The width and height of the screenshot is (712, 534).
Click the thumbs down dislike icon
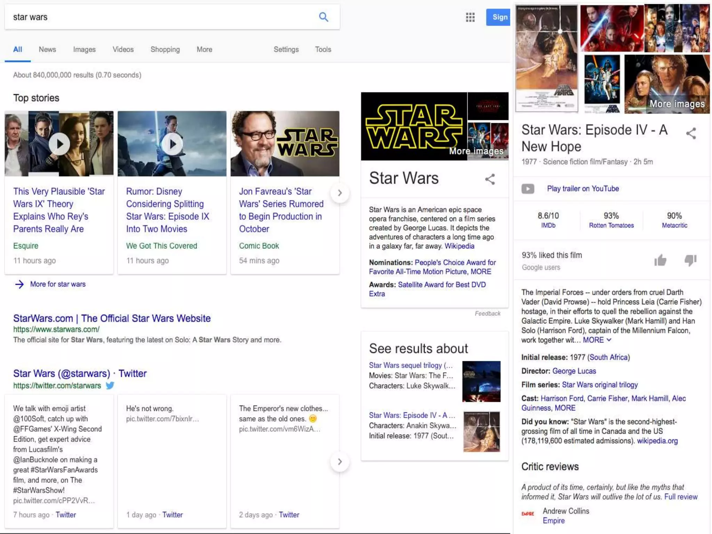pos(690,260)
